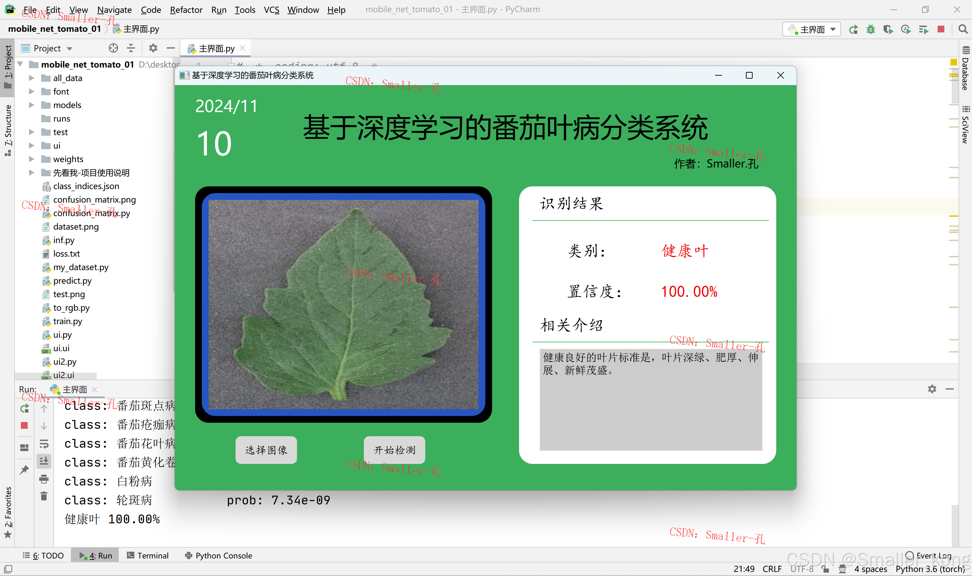The width and height of the screenshot is (972, 576).
Task: Toggle the pin tab icon in Run panel
Action: [24, 470]
